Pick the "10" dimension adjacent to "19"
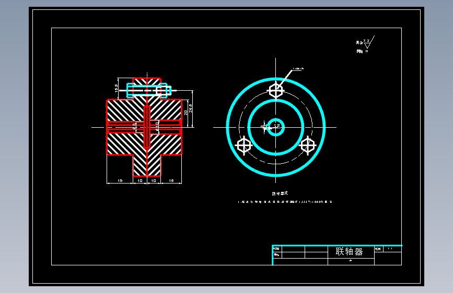The image size is (453, 293). click(140, 180)
